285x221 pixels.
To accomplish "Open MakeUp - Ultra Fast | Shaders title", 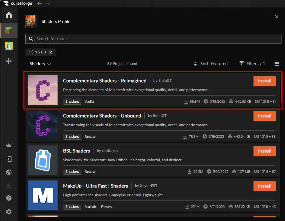I will [96, 186].
